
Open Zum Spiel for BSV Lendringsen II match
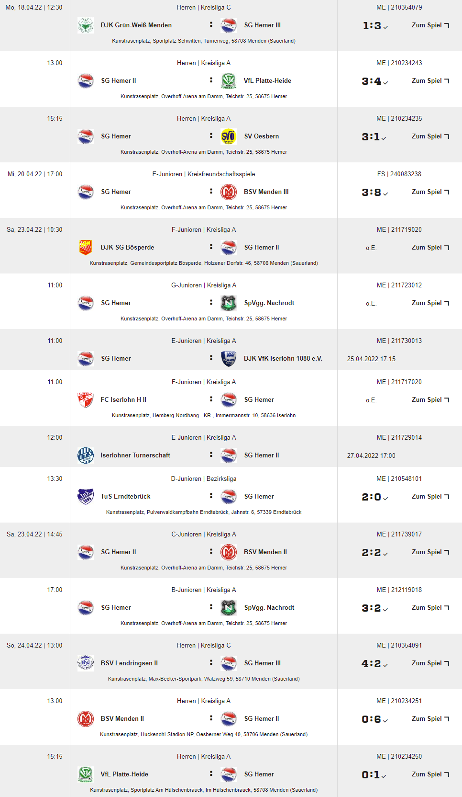[x=430, y=663]
